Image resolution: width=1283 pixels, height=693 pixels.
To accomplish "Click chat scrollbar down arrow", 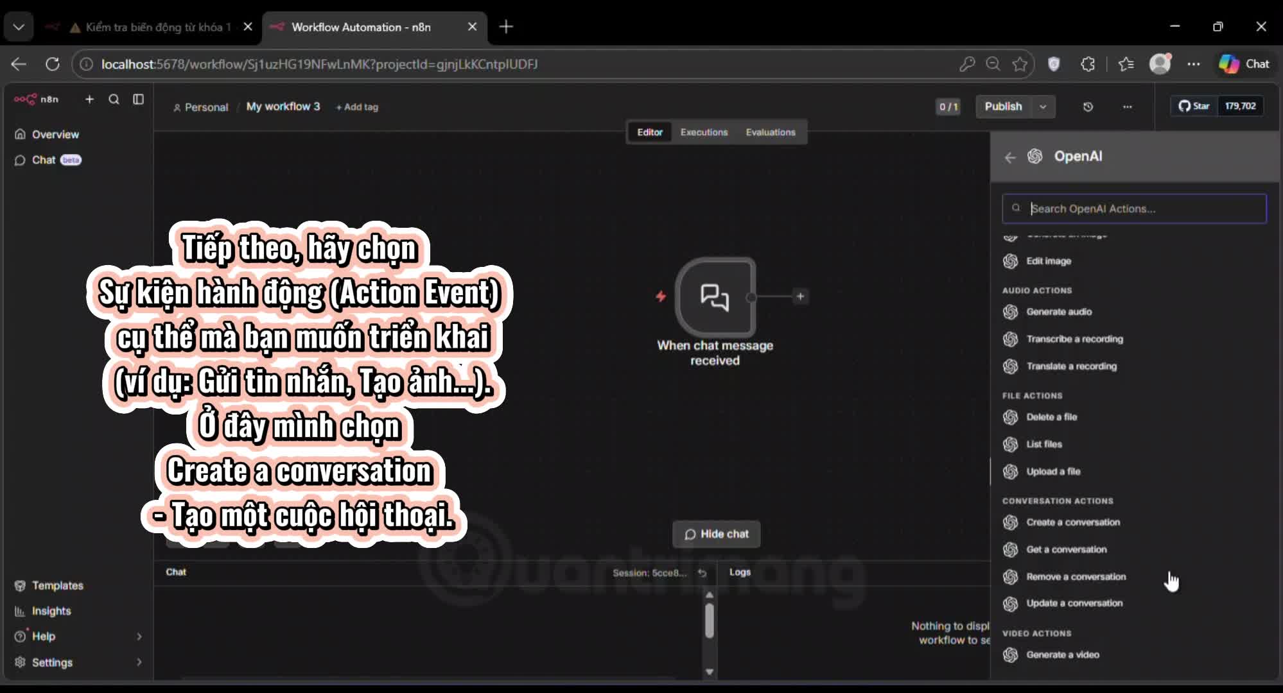I will click(x=709, y=672).
